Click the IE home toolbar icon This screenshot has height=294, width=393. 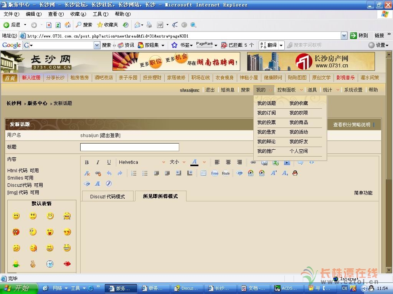68,25
